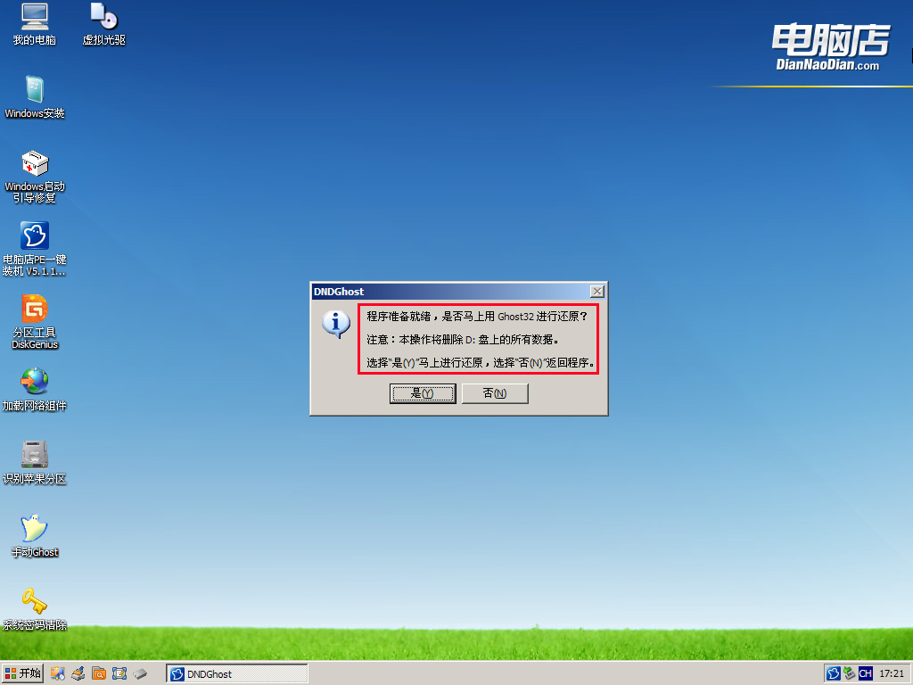Click the file search quick launch icon
Image resolution: width=913 pixels, height=685 pixels.
pos(98,673)
